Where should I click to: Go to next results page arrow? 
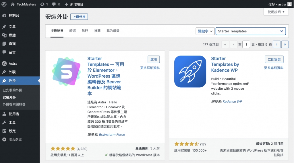pos(276,44)
